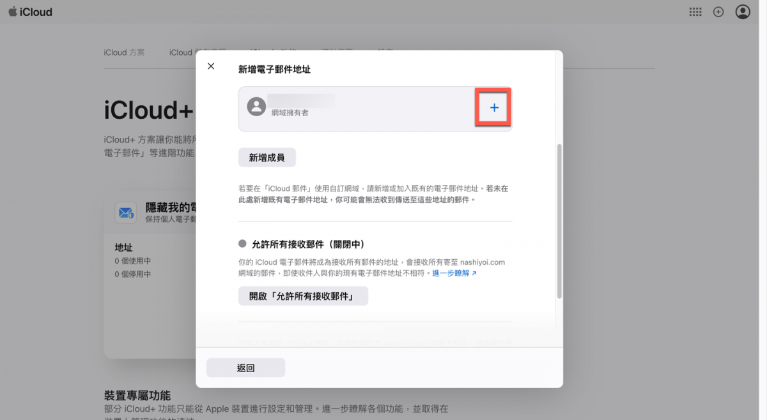Click the Hide My Email envelope icon
767x420 pixels.
125,213
